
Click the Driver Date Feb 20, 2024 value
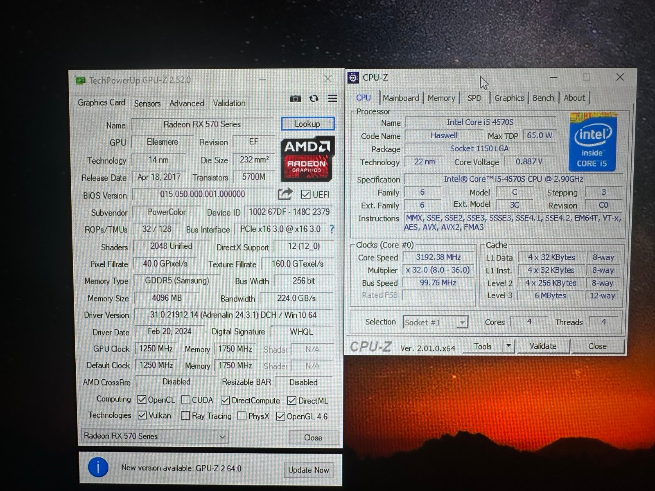pyautogui.click(x=169, y=331)
